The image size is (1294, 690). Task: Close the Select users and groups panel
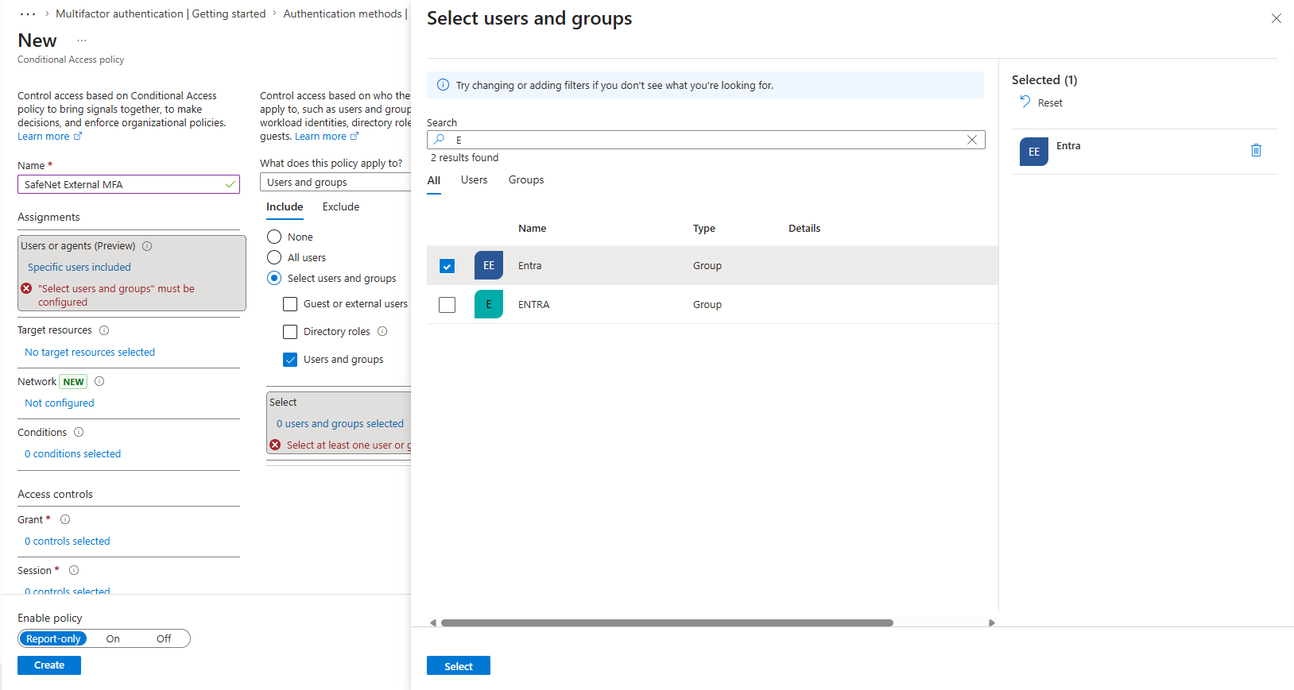1276,18
